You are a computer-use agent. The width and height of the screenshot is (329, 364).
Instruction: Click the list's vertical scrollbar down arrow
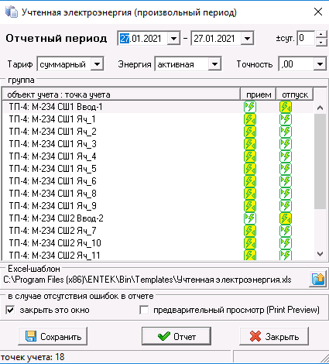(320, 254)
